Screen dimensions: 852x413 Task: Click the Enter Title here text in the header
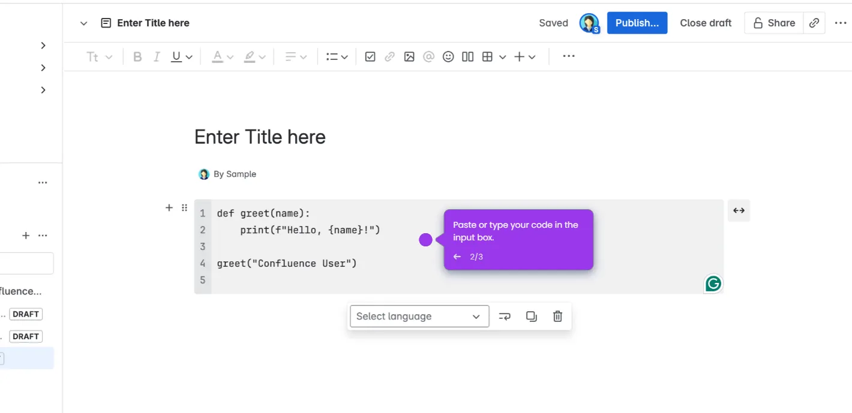pos(154,23)
